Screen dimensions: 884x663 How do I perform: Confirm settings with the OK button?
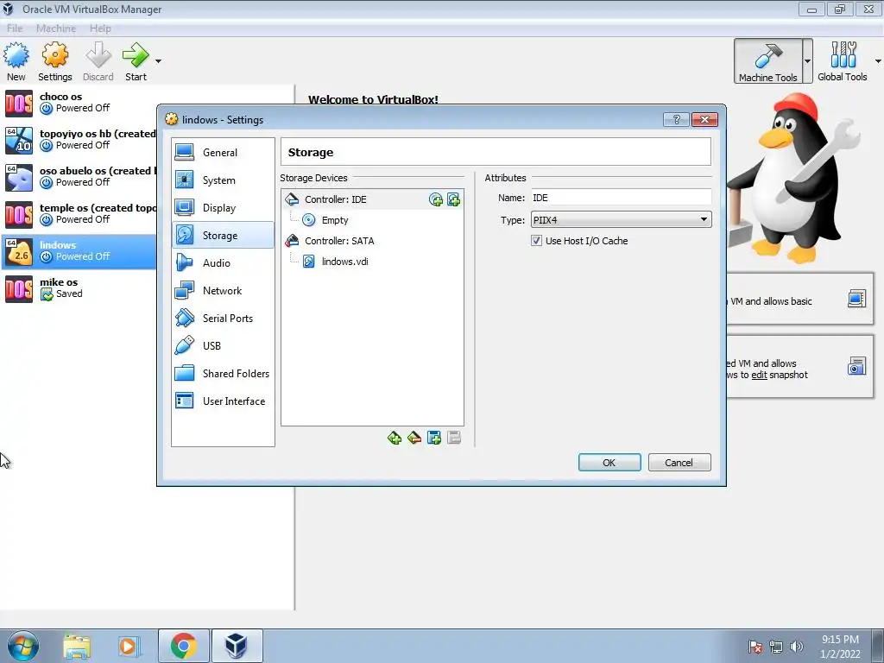609,463
